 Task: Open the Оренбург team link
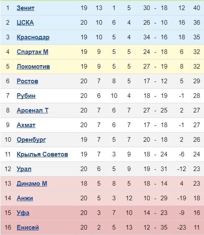[31, 140]
